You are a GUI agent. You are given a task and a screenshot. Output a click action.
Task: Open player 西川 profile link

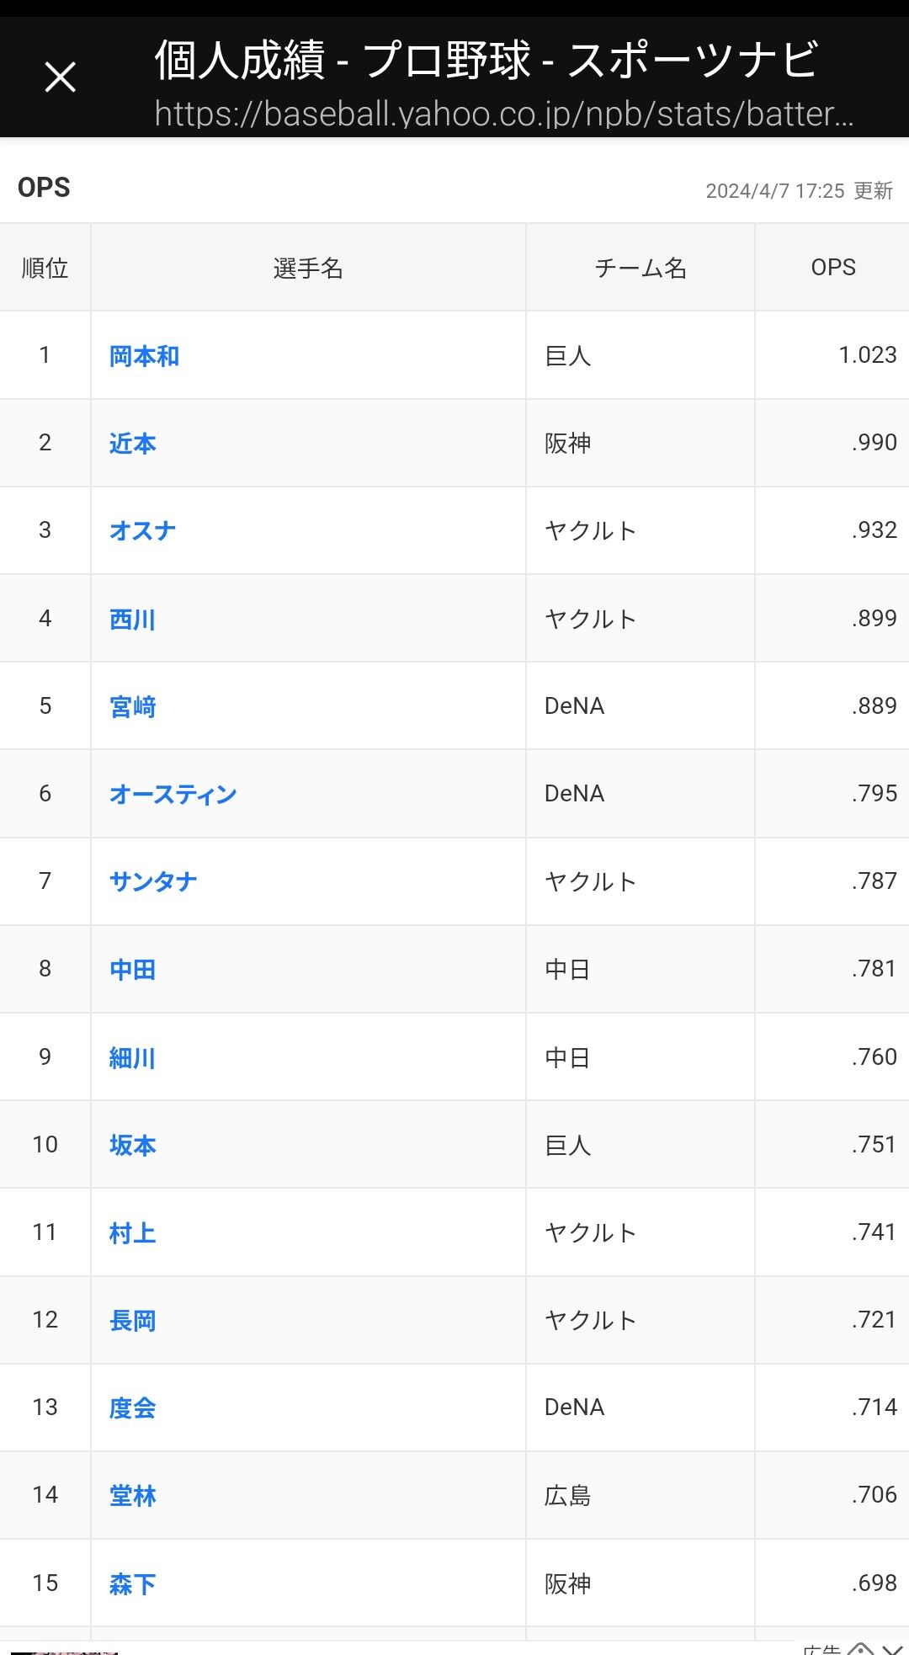(132, 620)
